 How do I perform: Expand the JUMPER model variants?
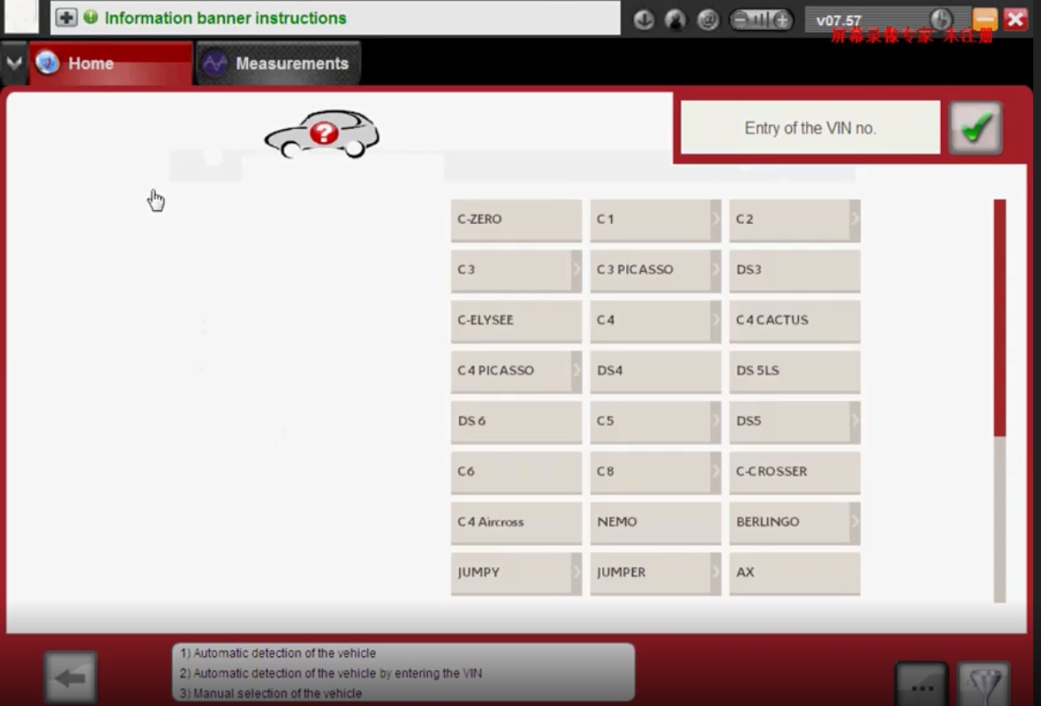(x=716, y=573)
